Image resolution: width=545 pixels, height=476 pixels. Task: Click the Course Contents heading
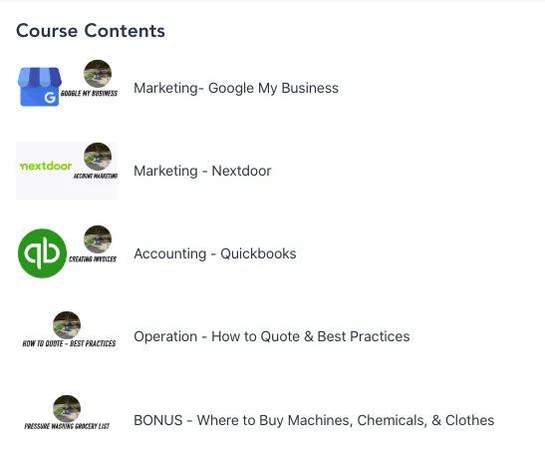click(91, 31)
